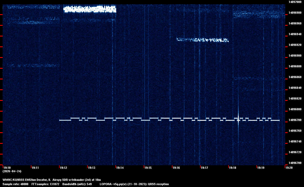Image resolution: width=304 pixels, height=187 pixels.
Task: Click the bright vertical spike after 19:18
Action: click(x=238, y=118)
